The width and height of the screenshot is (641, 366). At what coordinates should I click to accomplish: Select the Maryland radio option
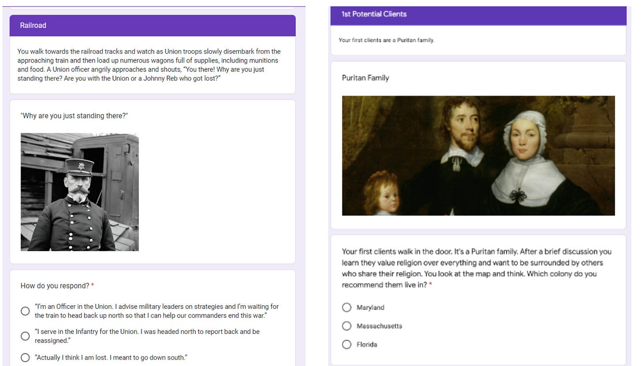347,307
